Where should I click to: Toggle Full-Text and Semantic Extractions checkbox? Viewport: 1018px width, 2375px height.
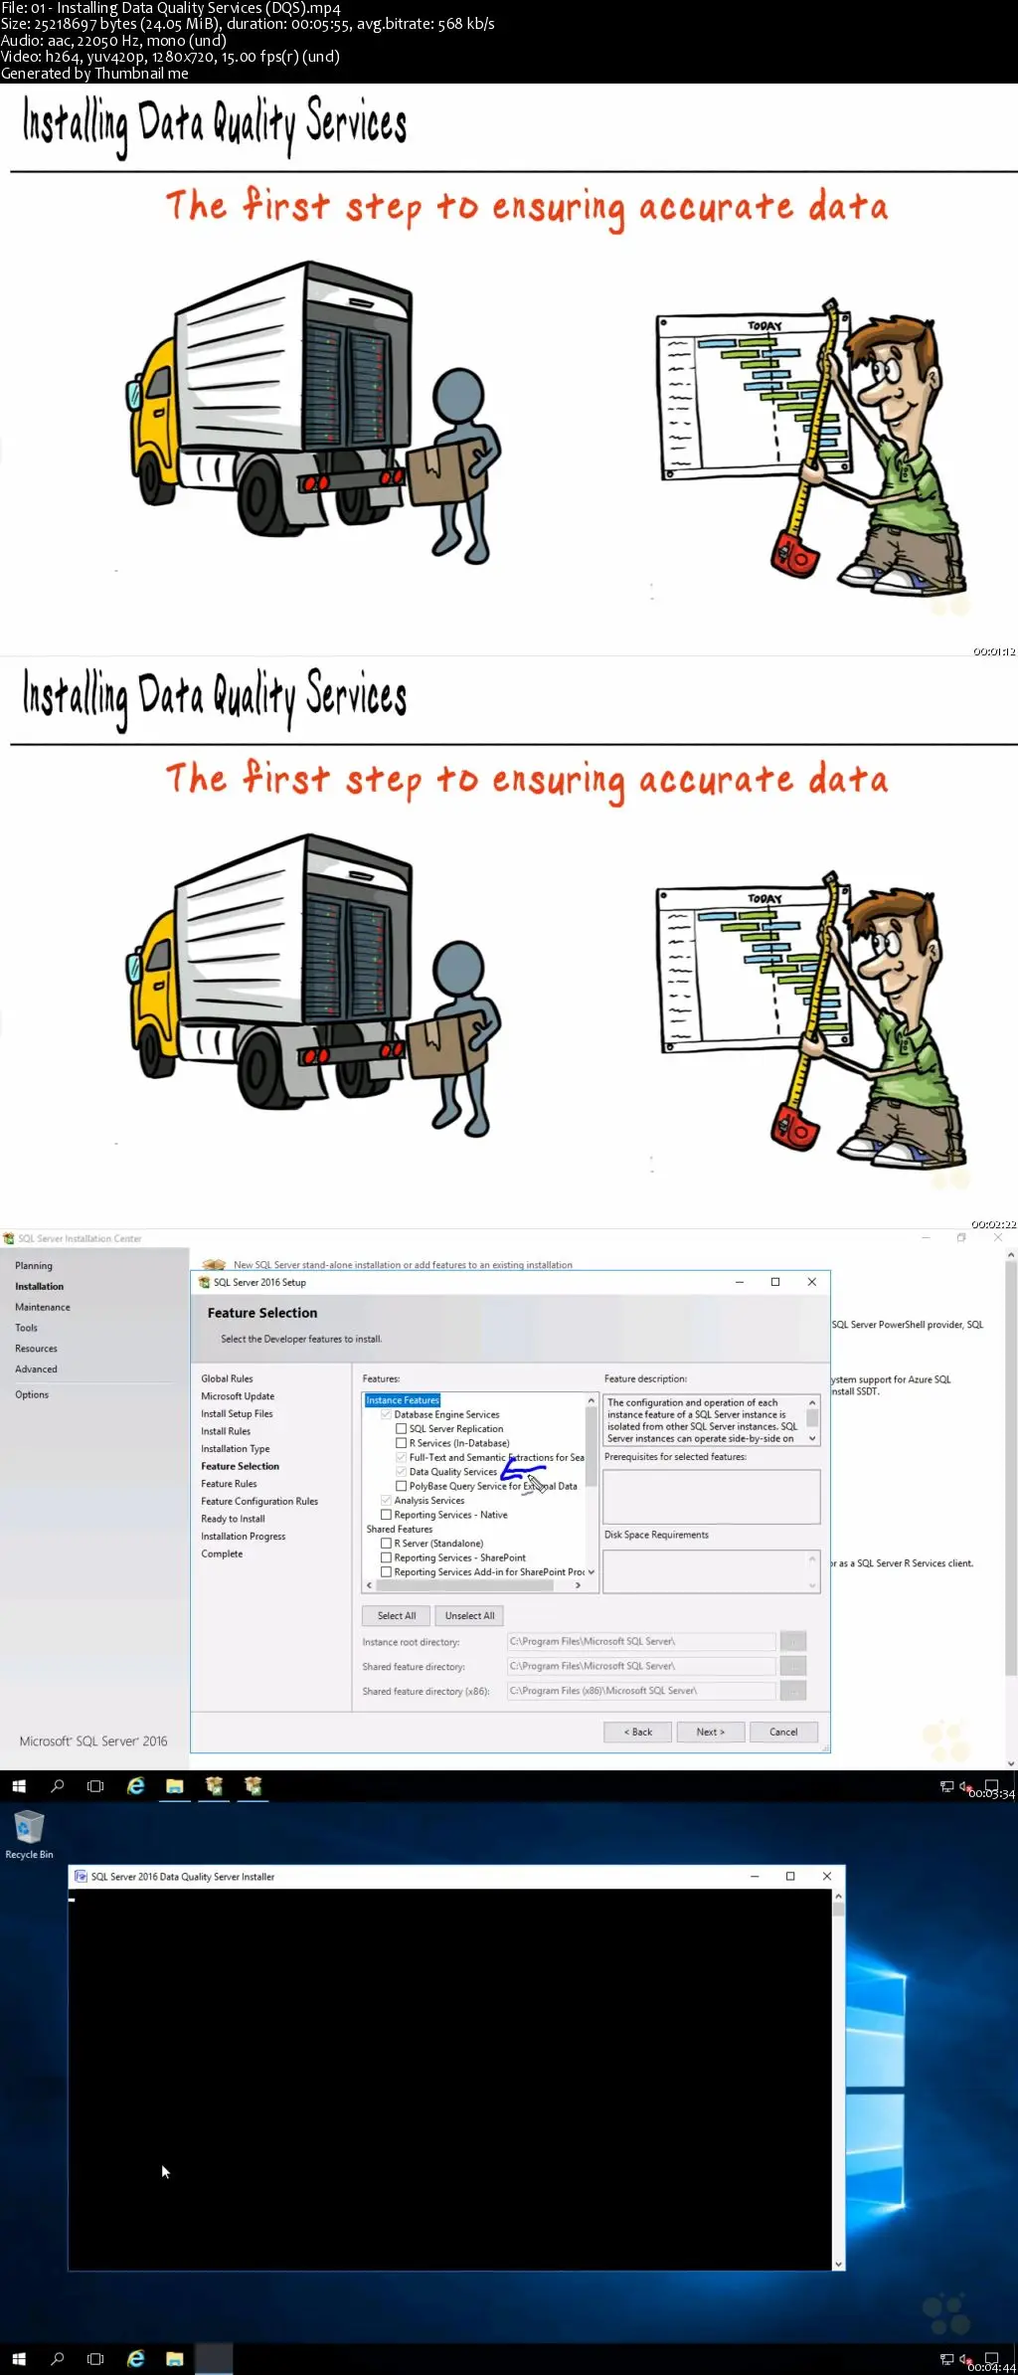(x=401, y=1457)
